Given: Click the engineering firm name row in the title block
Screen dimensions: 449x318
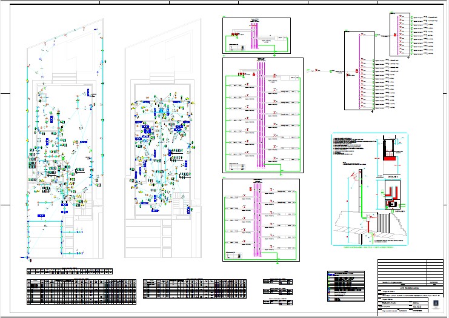Looking at the screenshot, I should [x=410, y=288].
